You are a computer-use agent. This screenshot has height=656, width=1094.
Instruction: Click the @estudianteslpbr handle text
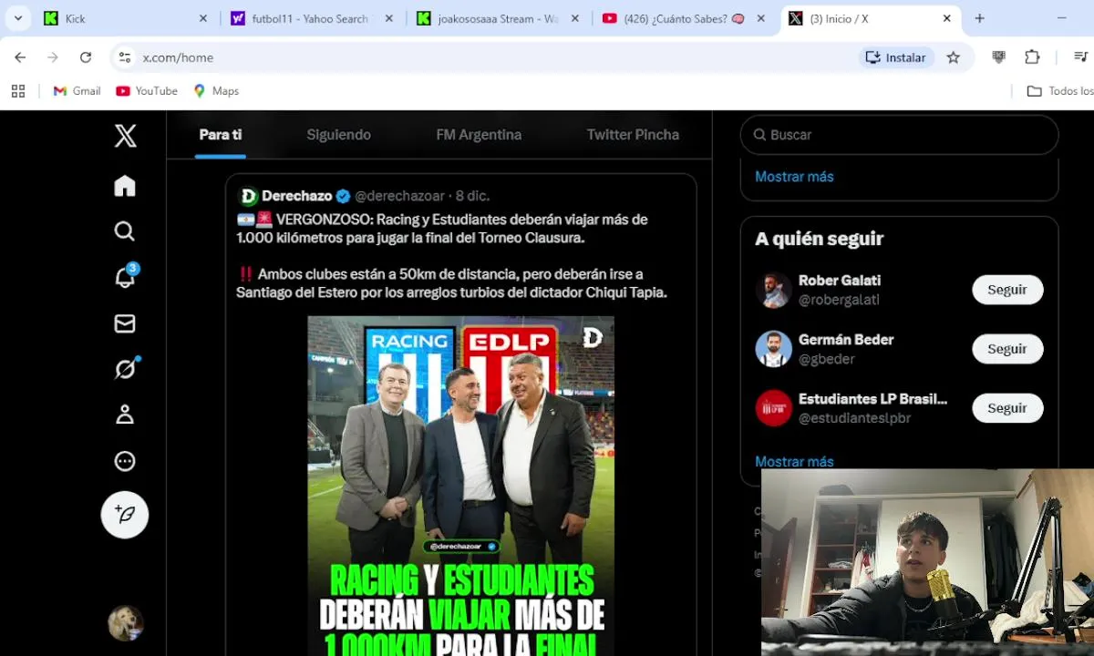854,418
